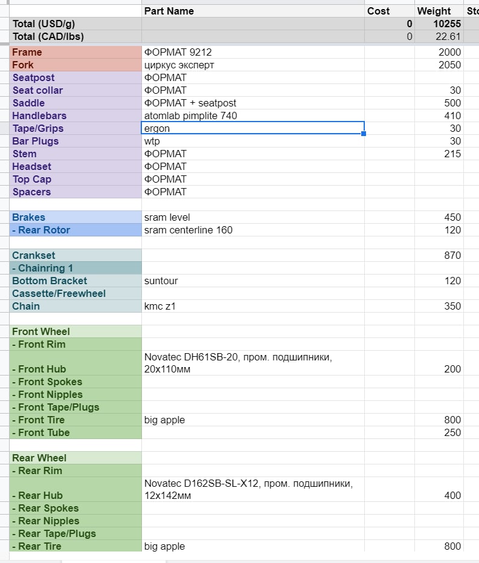Image resolution: width=479 pixels, height=563 pixels.
Task: Click the selected ergon cell
Action: 252,128
